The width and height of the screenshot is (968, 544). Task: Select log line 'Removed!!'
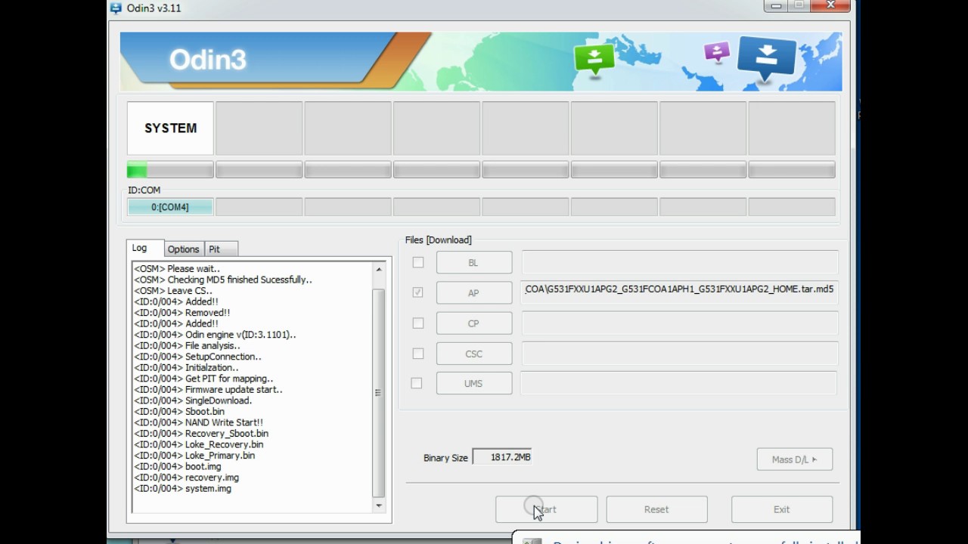[x=182, y=313]
